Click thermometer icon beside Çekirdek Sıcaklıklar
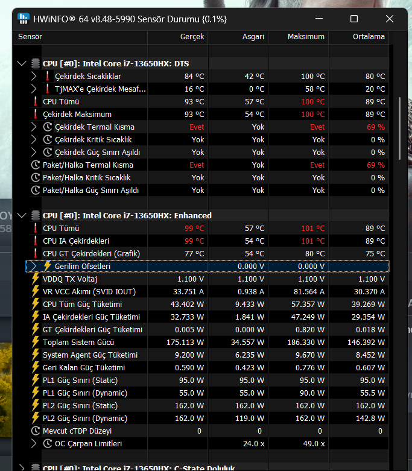This screenshot has width=412, height=471. pos(48,77)
